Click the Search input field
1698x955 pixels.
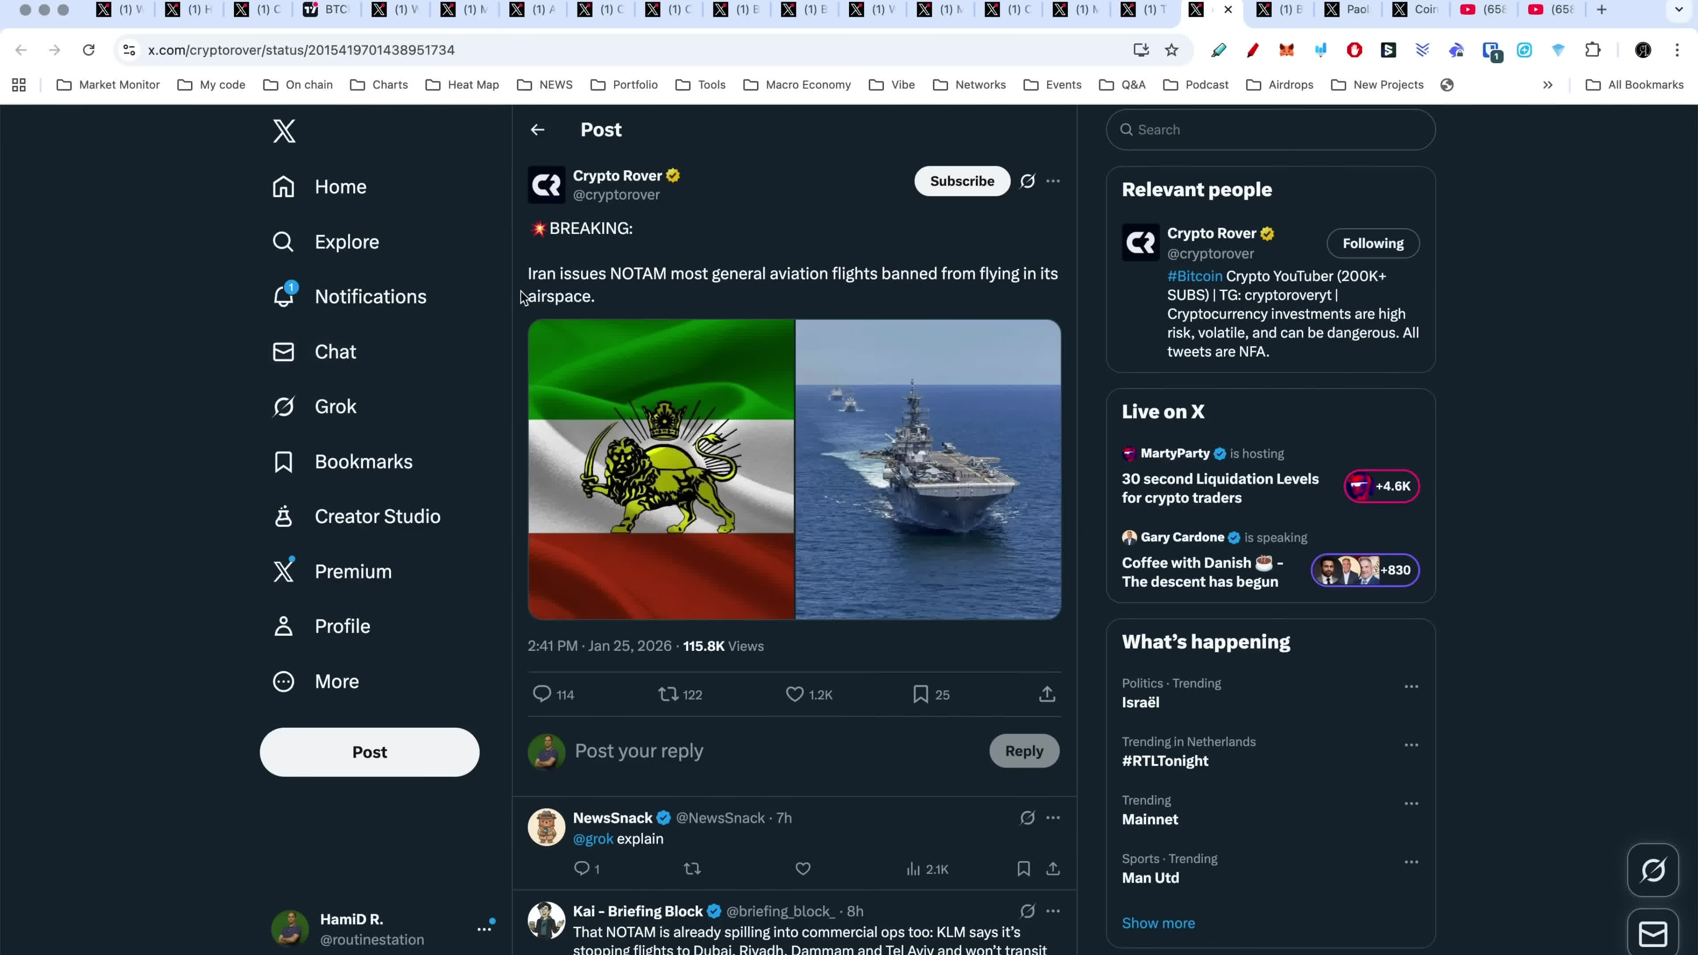pyautogui.click(x=1270, y=130)
